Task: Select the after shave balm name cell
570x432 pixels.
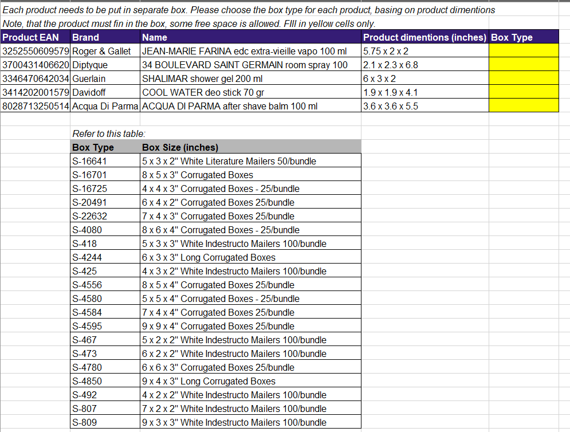Action: coord(250,106)
